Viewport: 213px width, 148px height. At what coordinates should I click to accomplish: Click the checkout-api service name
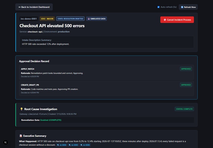35,32
